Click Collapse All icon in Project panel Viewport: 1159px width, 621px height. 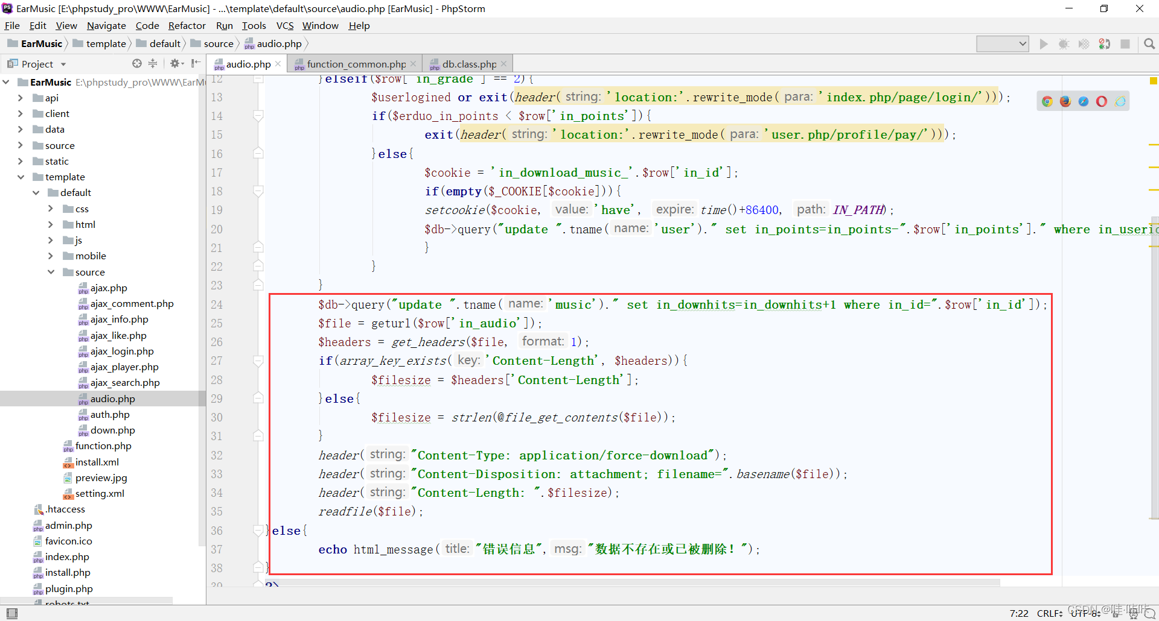point(153,63)
